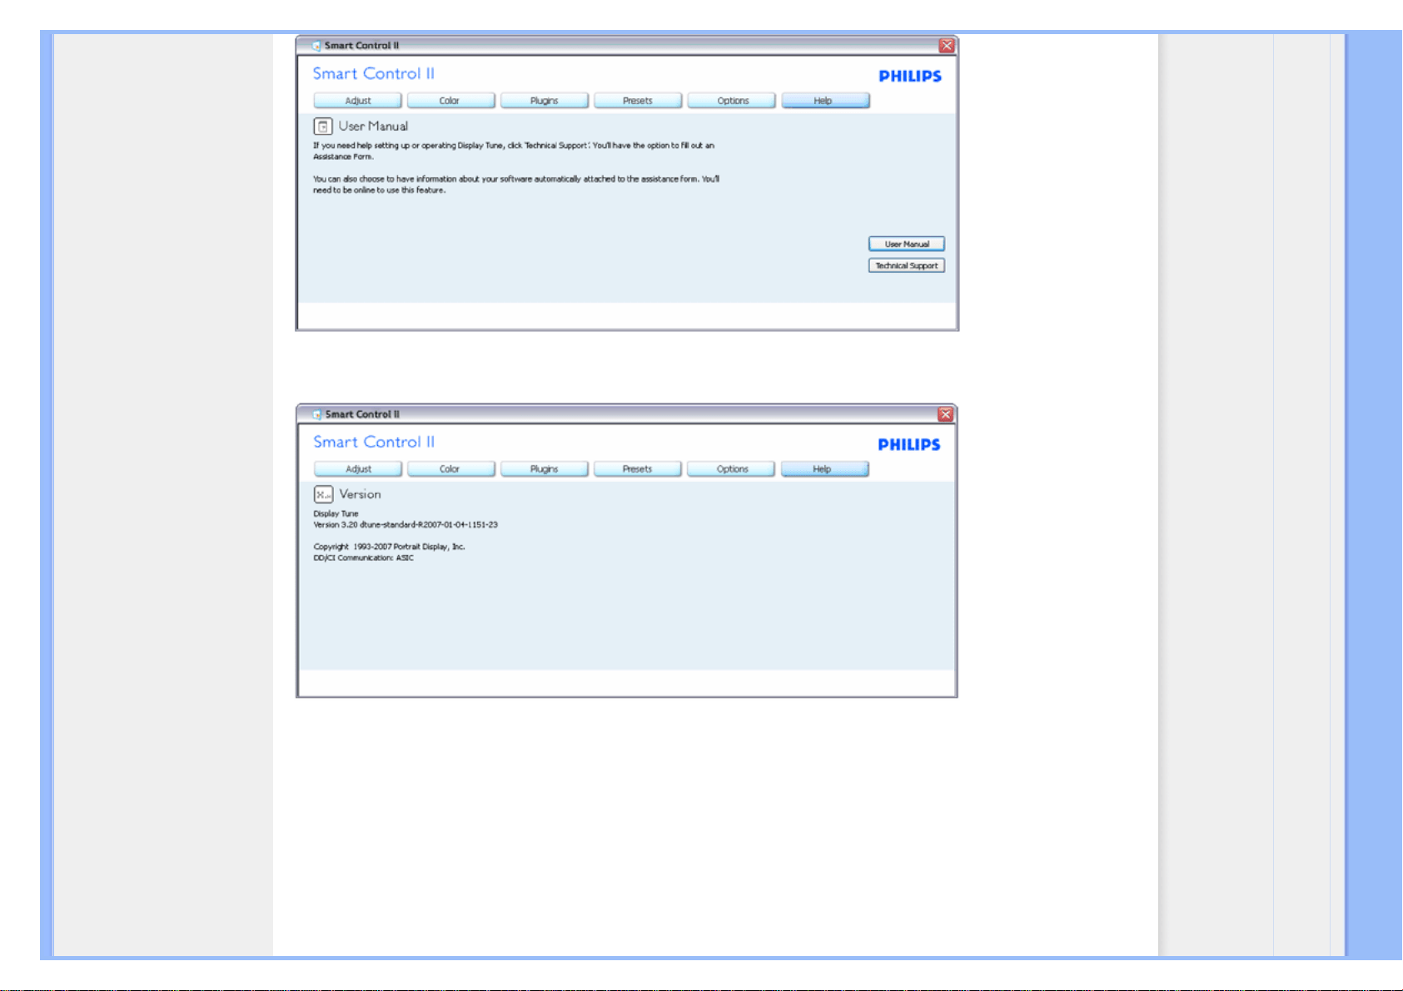The height and width of the screenshot is (991, 1403).
Task: Open Color tab in upper Smart Control window
Action: 450,101
